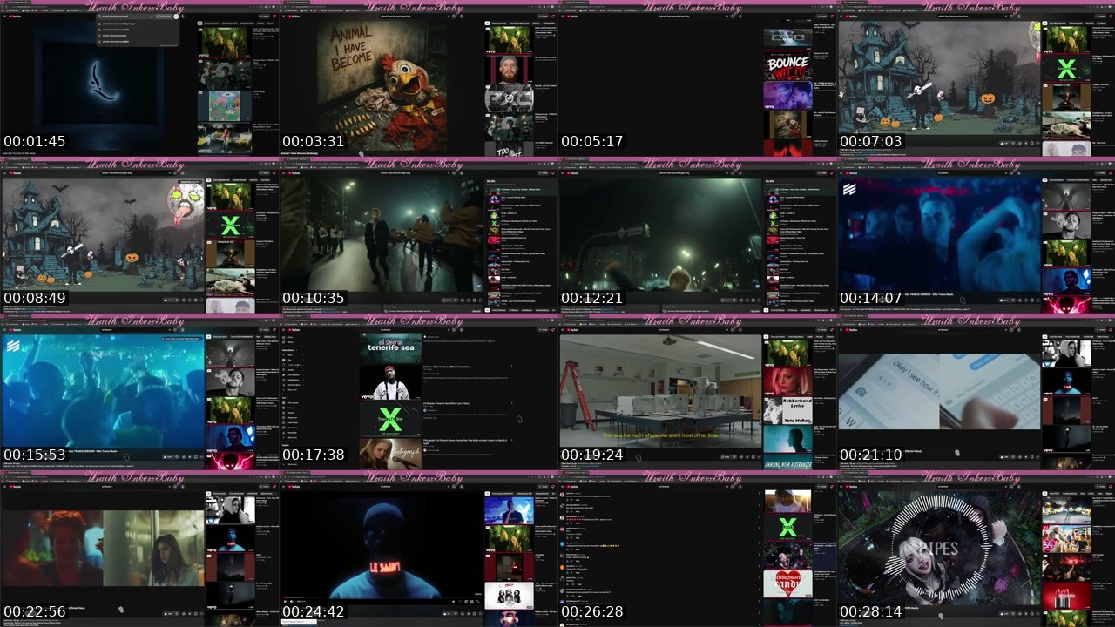This screenshot has width=1115, height=627.
Task: Select the "Rubberband Lyrics" suggested video thumbnail
Action: [787, 410]
